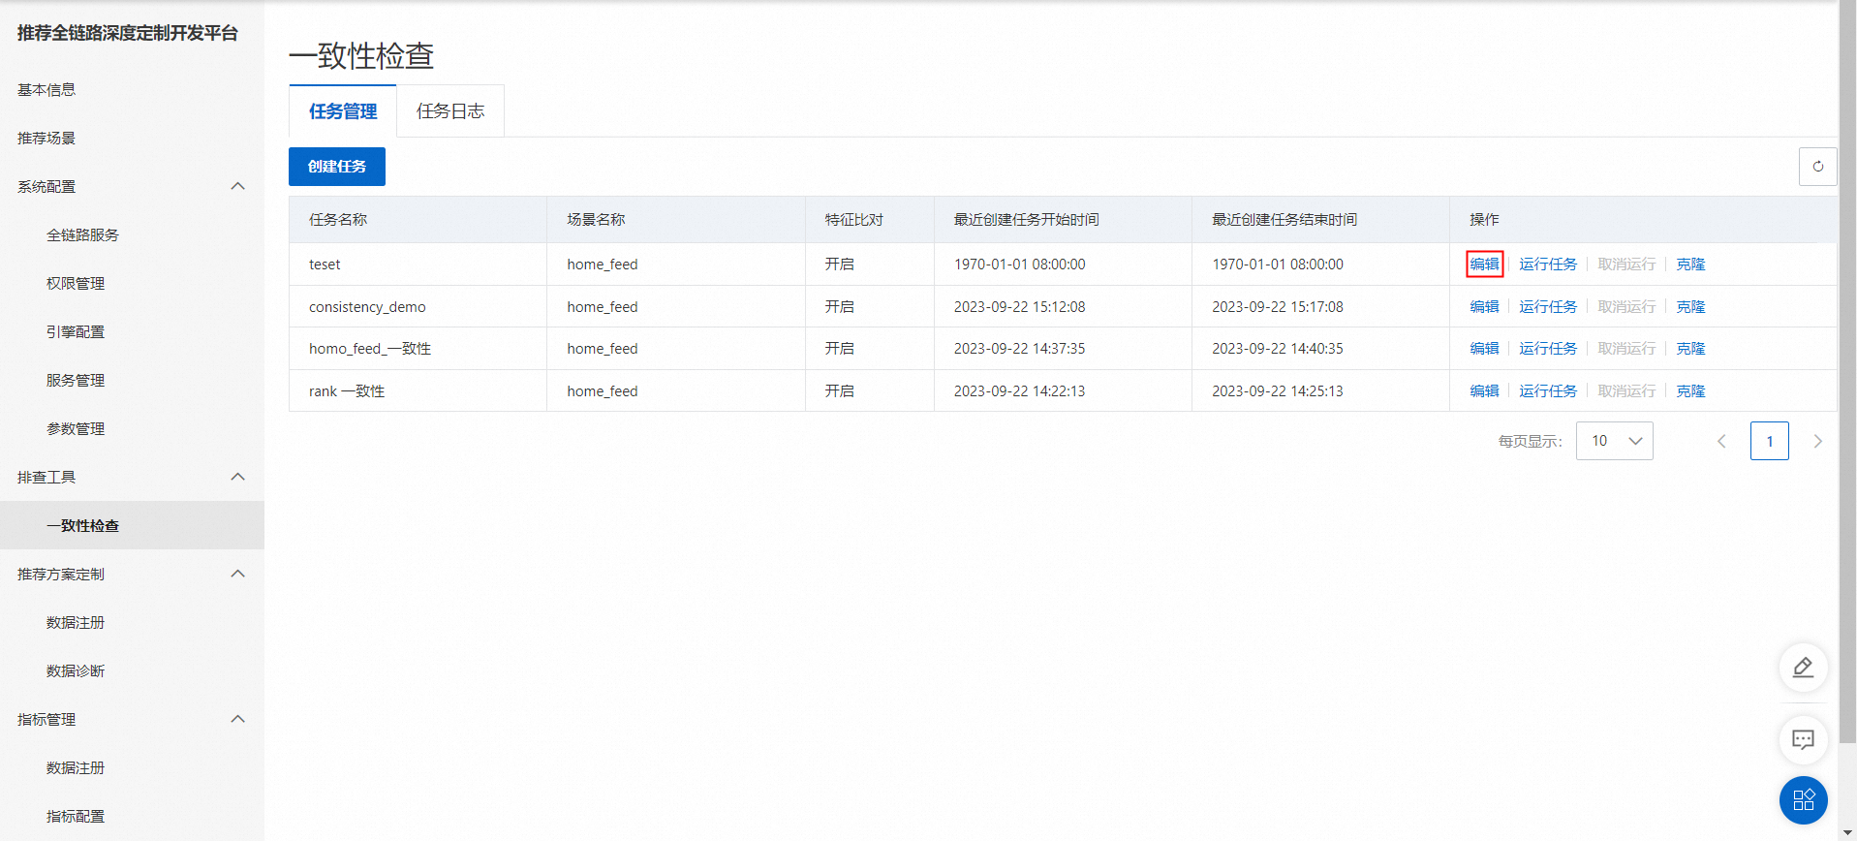The width and height of the screenshot is (1857, 841).
Task: Click start time 2023-09-22 15:12:08
Action: (1019, 306)
